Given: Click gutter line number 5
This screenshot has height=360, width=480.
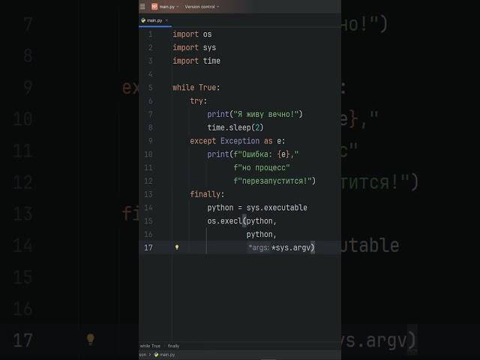Looking at the screenshot, I should [150, 88].
